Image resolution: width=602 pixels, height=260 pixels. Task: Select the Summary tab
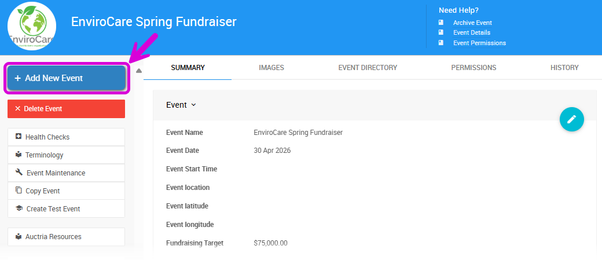[x=188, y=68]
